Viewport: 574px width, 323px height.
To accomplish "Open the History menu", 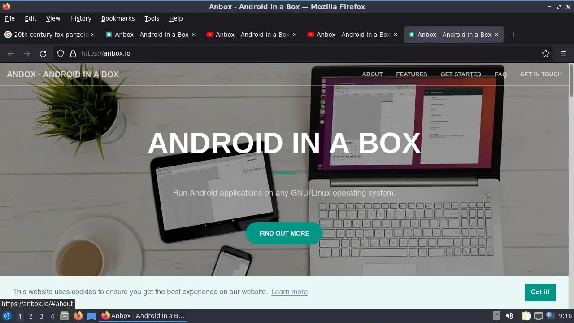I will click(x=81, y=18).
